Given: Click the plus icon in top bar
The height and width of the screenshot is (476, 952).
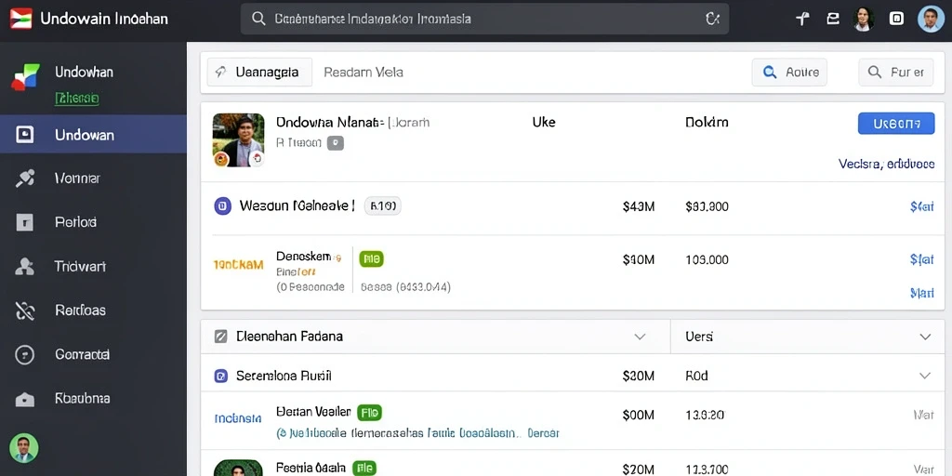Looking at the screenshot, I should (x=802, y=19).
